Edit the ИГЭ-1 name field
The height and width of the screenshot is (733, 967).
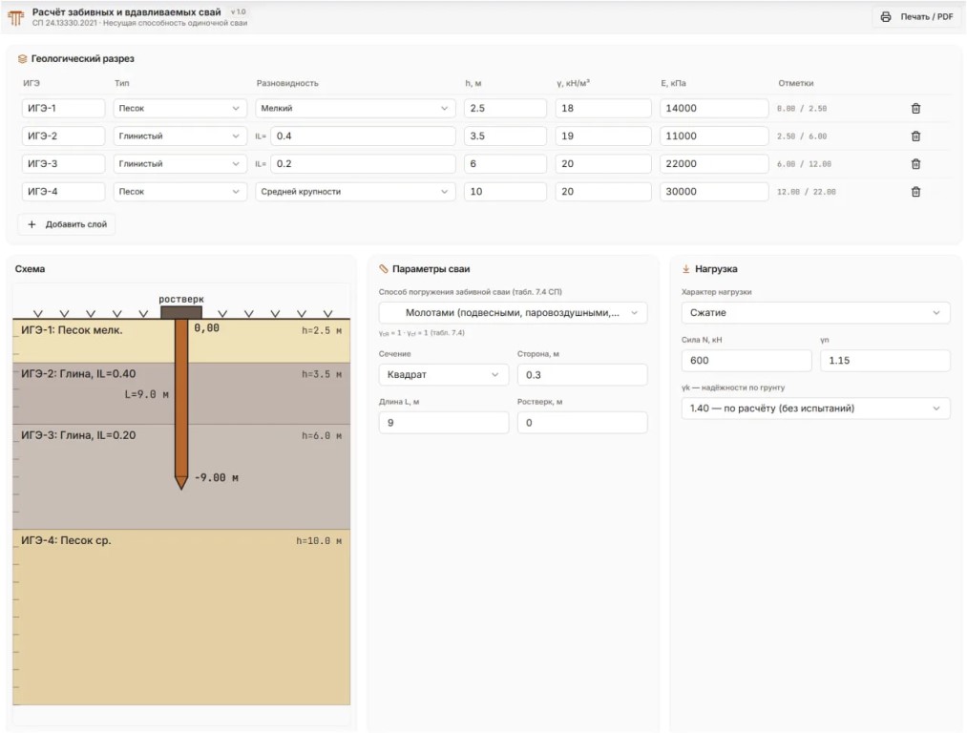64,108
